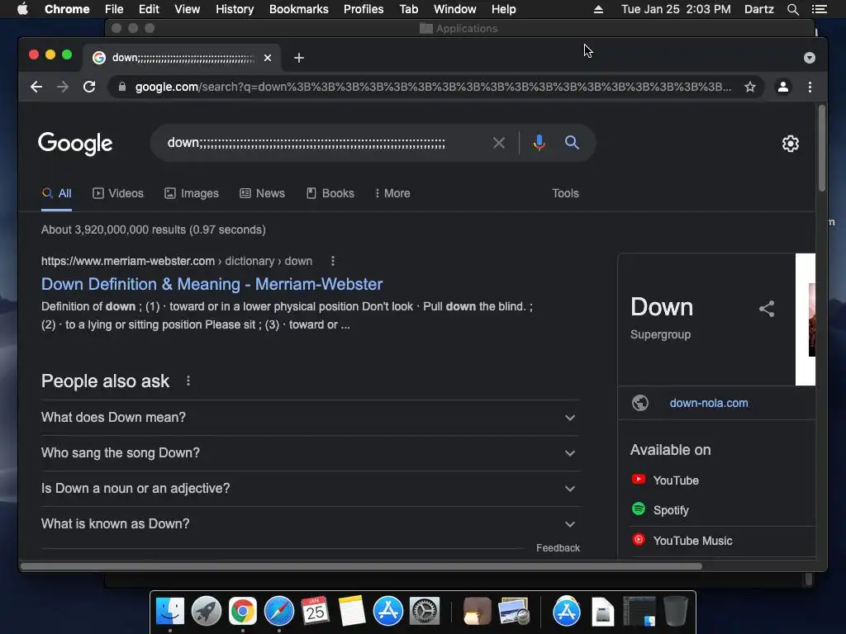Image resolution: width=846 pixels, height=634 pixels.
Task: Submit search with the magnifier icon
Action: (x=572, y=143)
